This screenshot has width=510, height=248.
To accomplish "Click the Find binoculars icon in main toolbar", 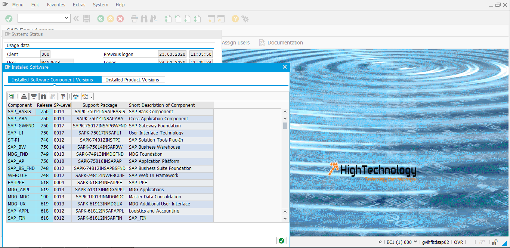I will pos(144,19).
